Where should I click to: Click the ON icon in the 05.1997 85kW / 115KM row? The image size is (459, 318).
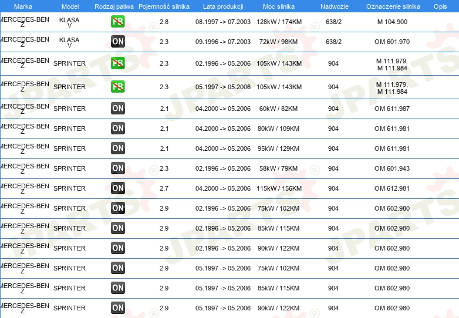point(117,287)
